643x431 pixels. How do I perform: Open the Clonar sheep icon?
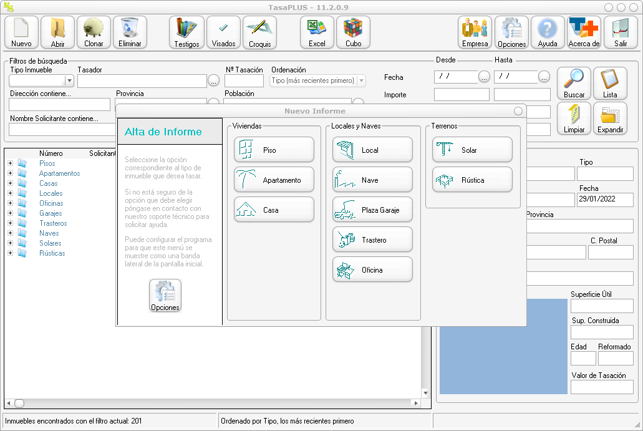[94, 32]
